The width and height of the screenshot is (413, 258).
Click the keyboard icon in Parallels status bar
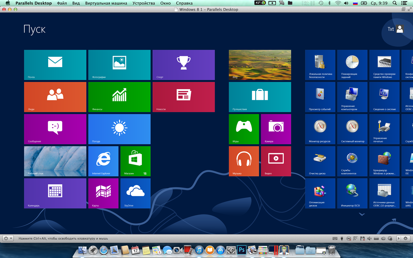[335, 238]
